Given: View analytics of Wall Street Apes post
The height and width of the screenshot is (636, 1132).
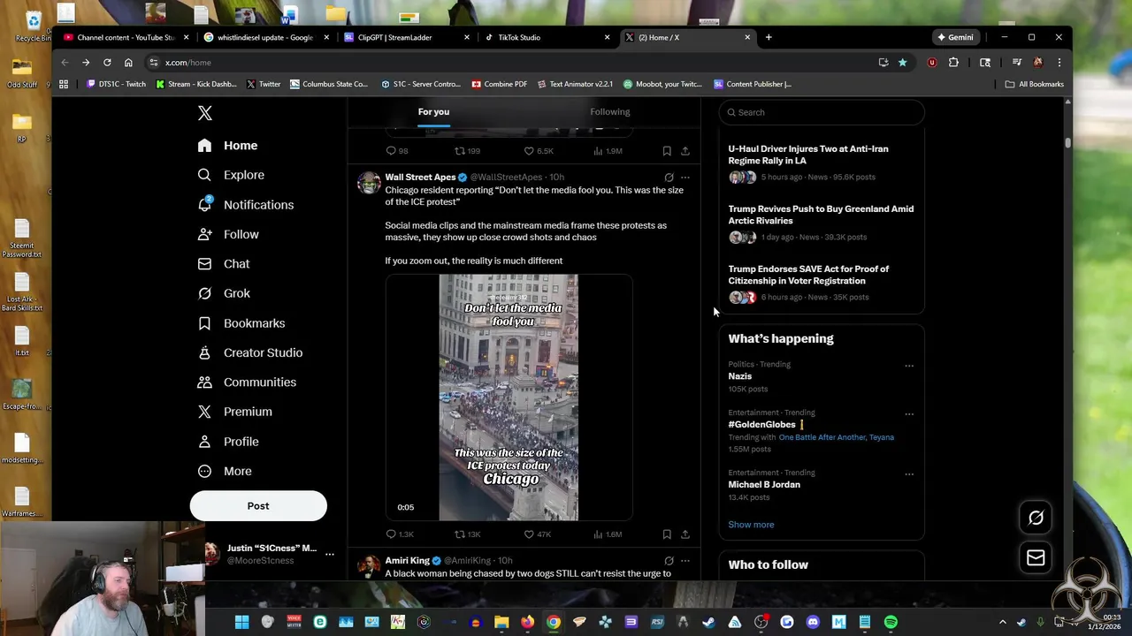Looking at the screenshot, I should click(608, 534).
